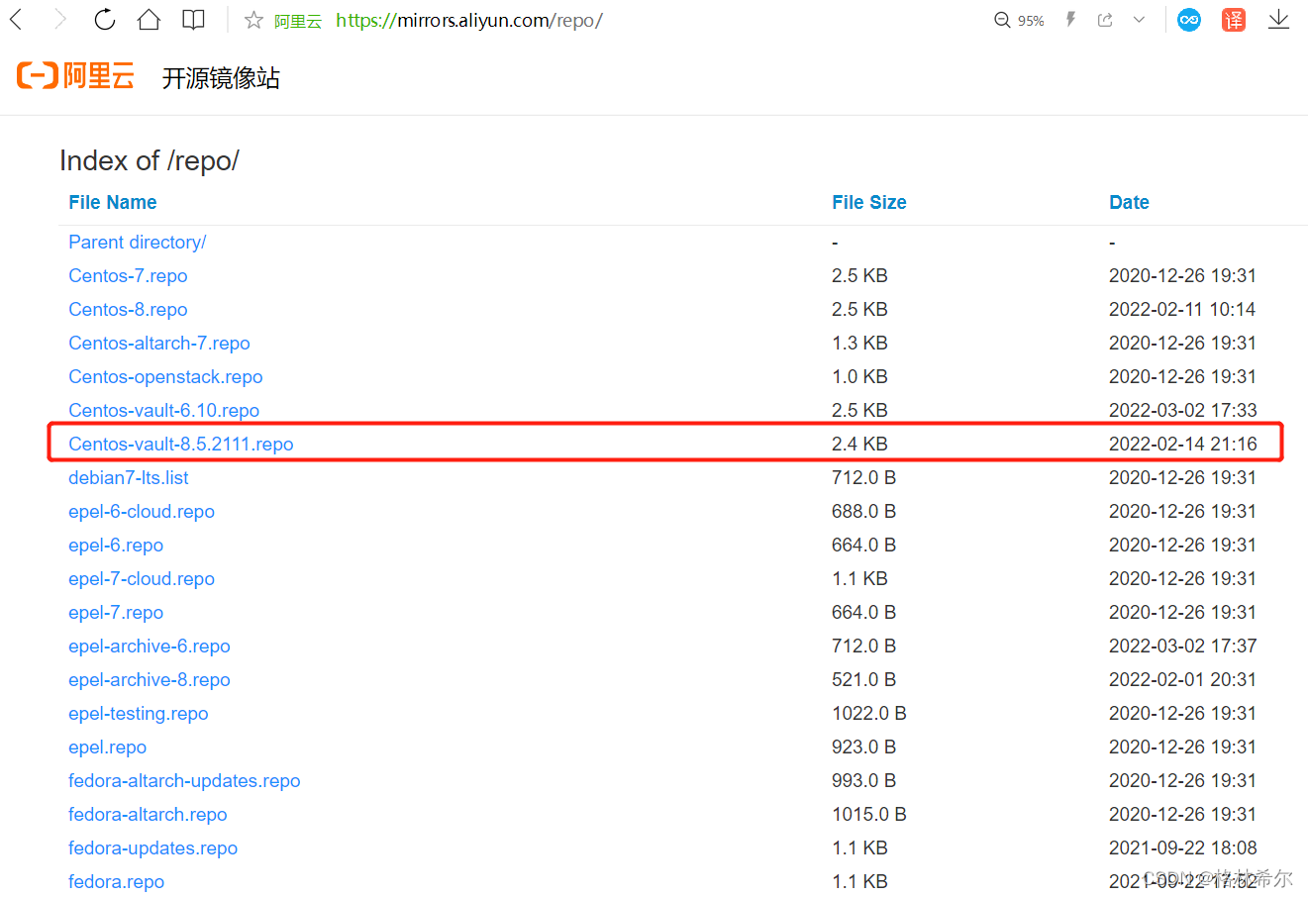The image size is (1308, 897).
Task: Open fedora.repo file link
Action: click(117, 881)
